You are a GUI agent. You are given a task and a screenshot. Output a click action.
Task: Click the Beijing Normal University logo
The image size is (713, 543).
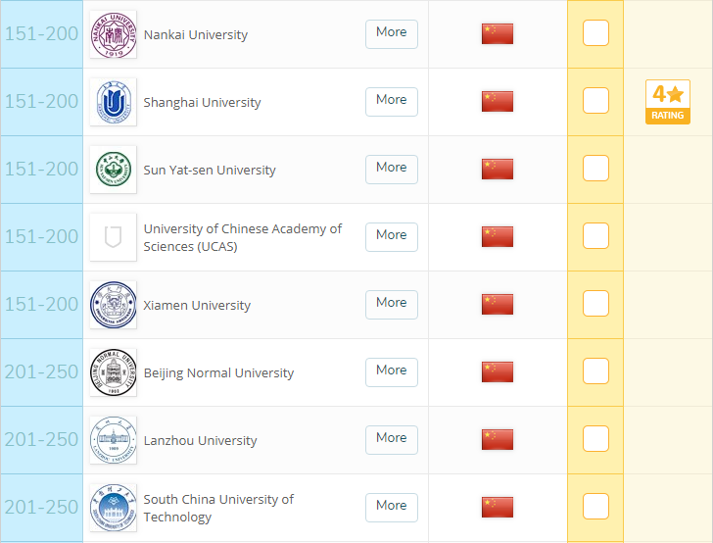[x=113, y=372]
